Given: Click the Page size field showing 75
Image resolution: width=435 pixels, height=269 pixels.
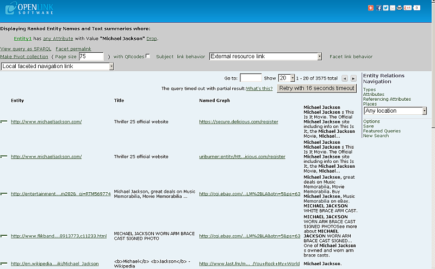Looking at the screenshot, I should [x=91, y=57].
